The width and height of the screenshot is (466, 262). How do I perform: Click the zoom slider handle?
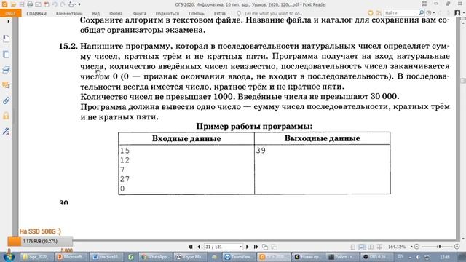[x=440, y=247]
